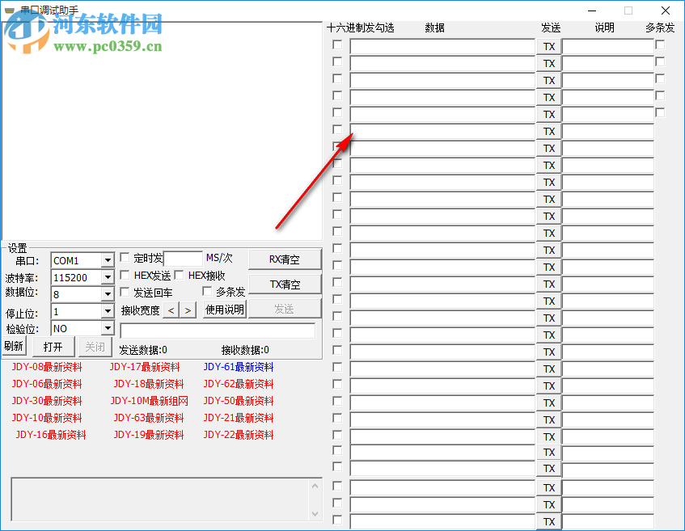Click the first TX send button
The height and width of the screenshot is (531, 685).
549,46
